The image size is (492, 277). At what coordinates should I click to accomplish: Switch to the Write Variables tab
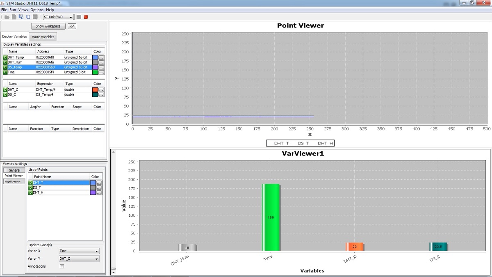tap(43, 37)
